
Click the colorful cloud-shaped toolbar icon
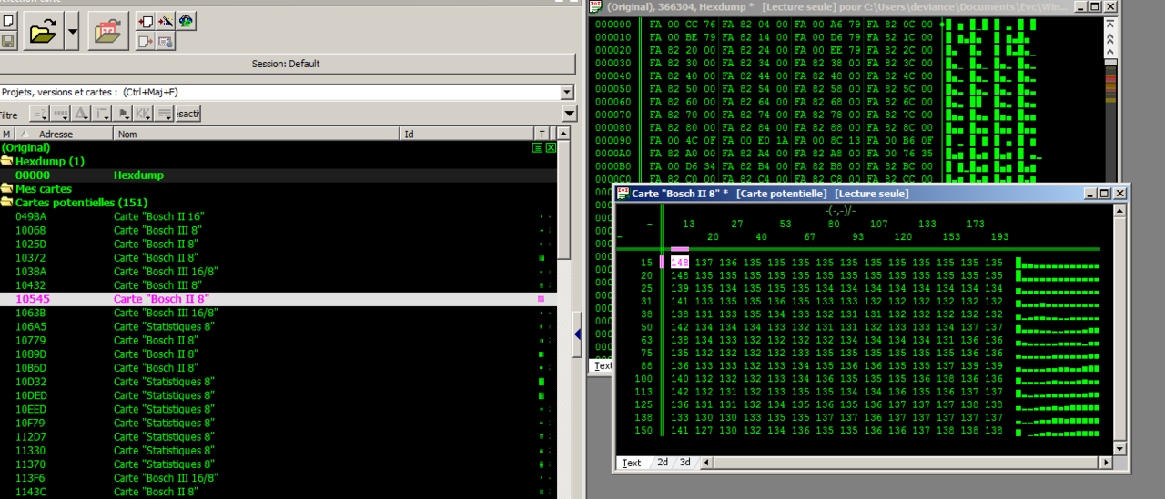[186, 20]
